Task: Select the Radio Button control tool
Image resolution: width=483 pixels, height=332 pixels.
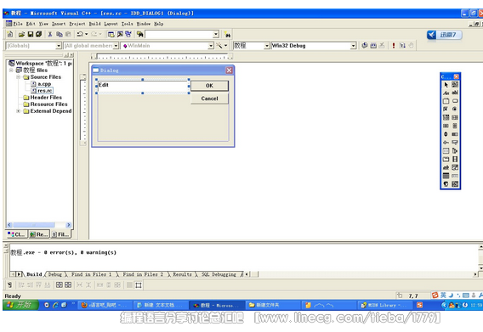Action: 455,109
